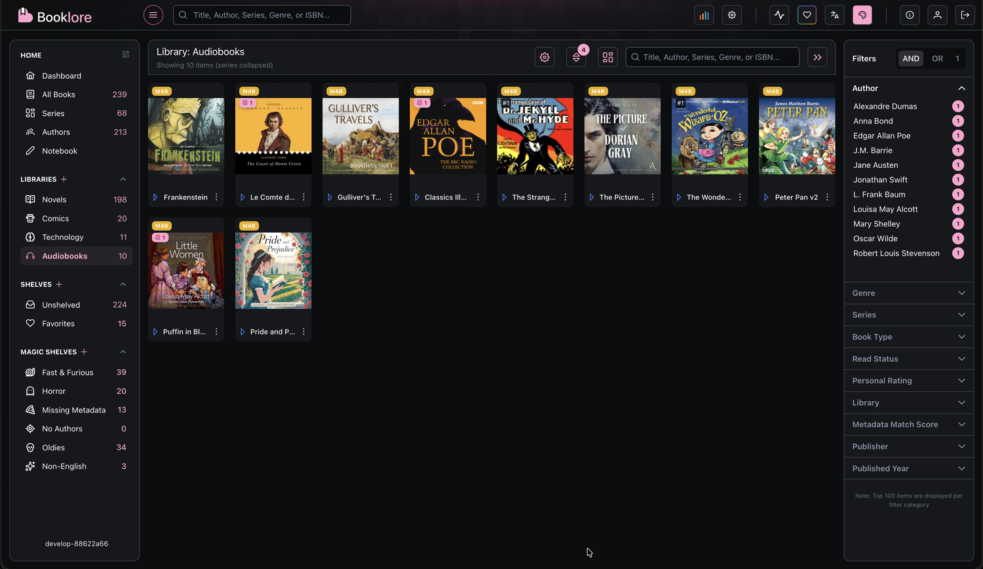
Task: Filter by author Robert Louis Stevenson
Action: point(908,254)
